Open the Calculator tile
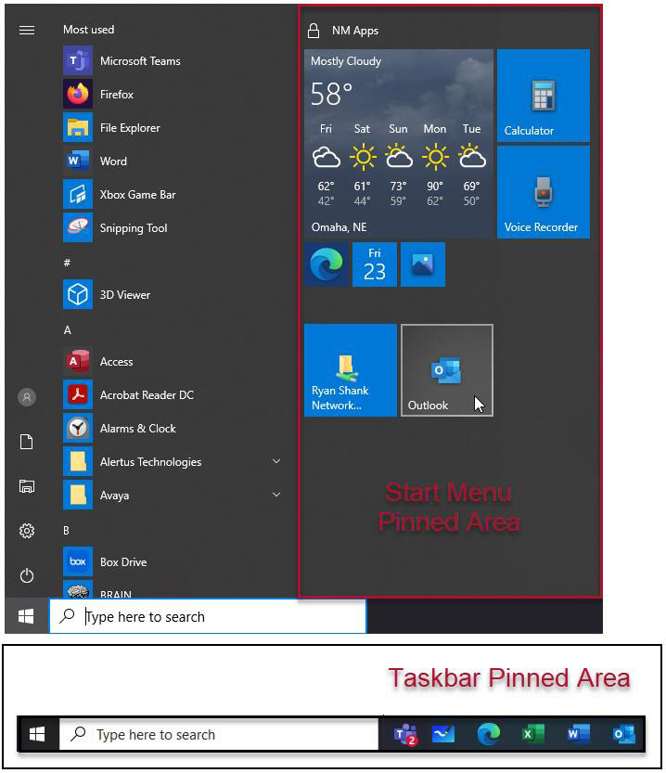 pos(544,96)
